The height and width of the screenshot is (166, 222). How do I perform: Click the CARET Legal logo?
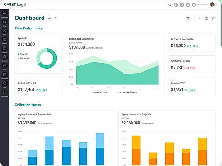(x=15, y=5)
